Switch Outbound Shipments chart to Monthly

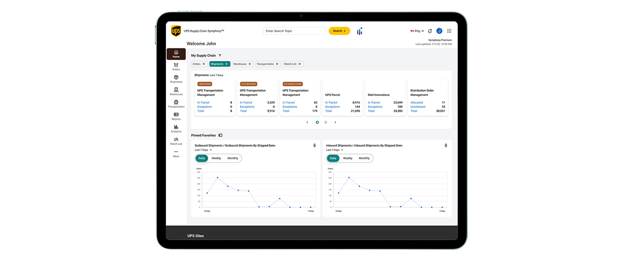[x=233, y=158]
